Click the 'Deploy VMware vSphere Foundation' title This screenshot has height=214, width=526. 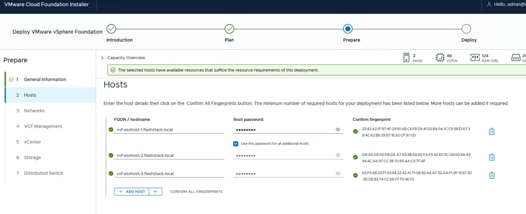pyautogui.click(x=57, y=32)
